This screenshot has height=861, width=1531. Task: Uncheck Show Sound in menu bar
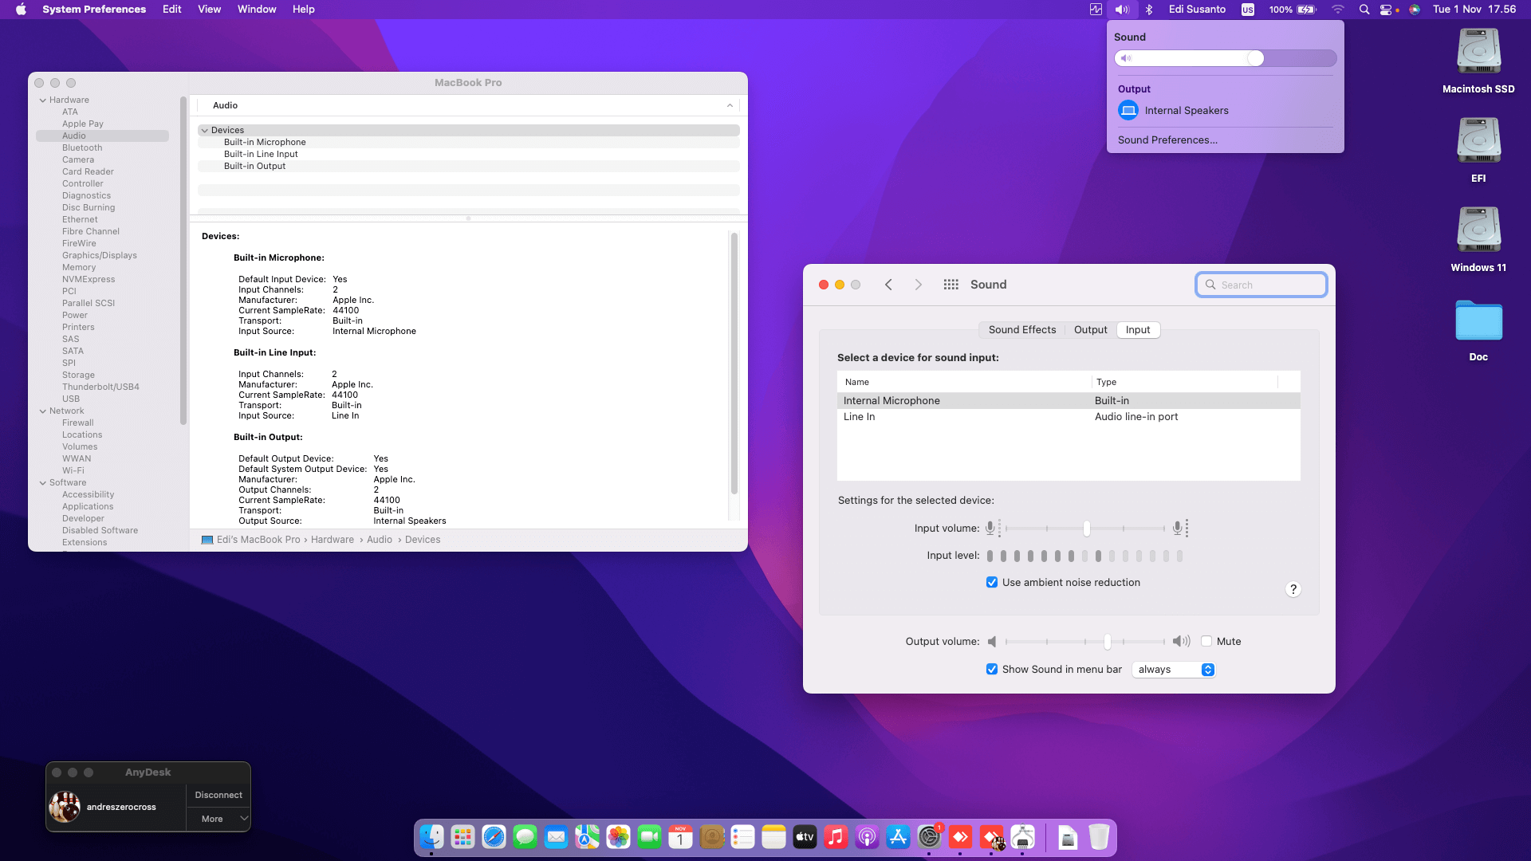991,670
